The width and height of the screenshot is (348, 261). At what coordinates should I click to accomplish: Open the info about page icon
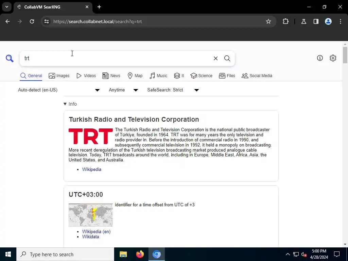[x=320, y=58]
